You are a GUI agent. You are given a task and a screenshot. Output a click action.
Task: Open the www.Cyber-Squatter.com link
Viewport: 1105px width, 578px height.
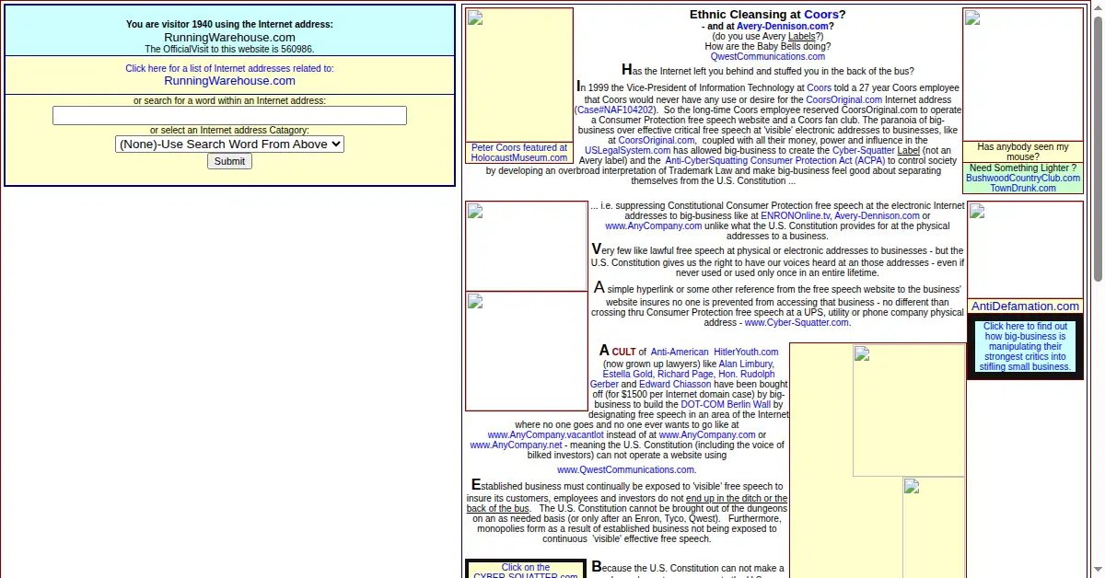tap(797, 322)
